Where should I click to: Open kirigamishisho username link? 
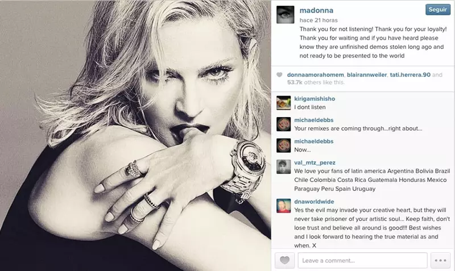(x=315, y=98)
